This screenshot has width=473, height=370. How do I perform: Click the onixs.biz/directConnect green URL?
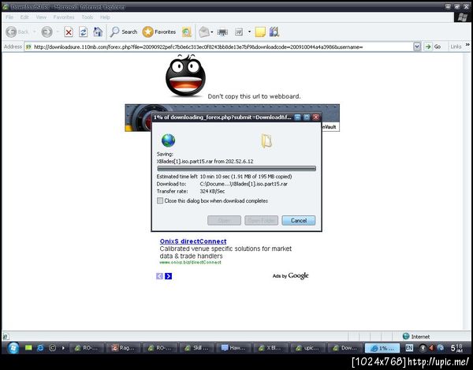tap(190, 262)
